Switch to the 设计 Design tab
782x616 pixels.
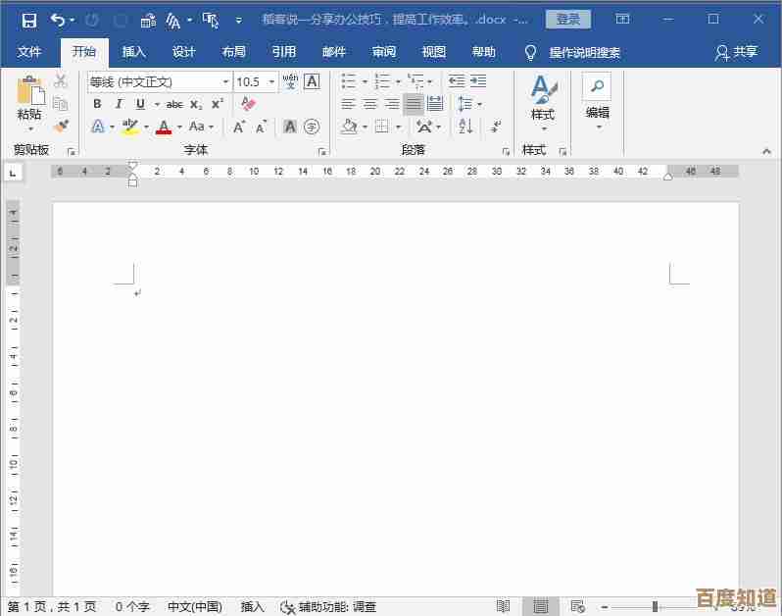click(183, 52)
